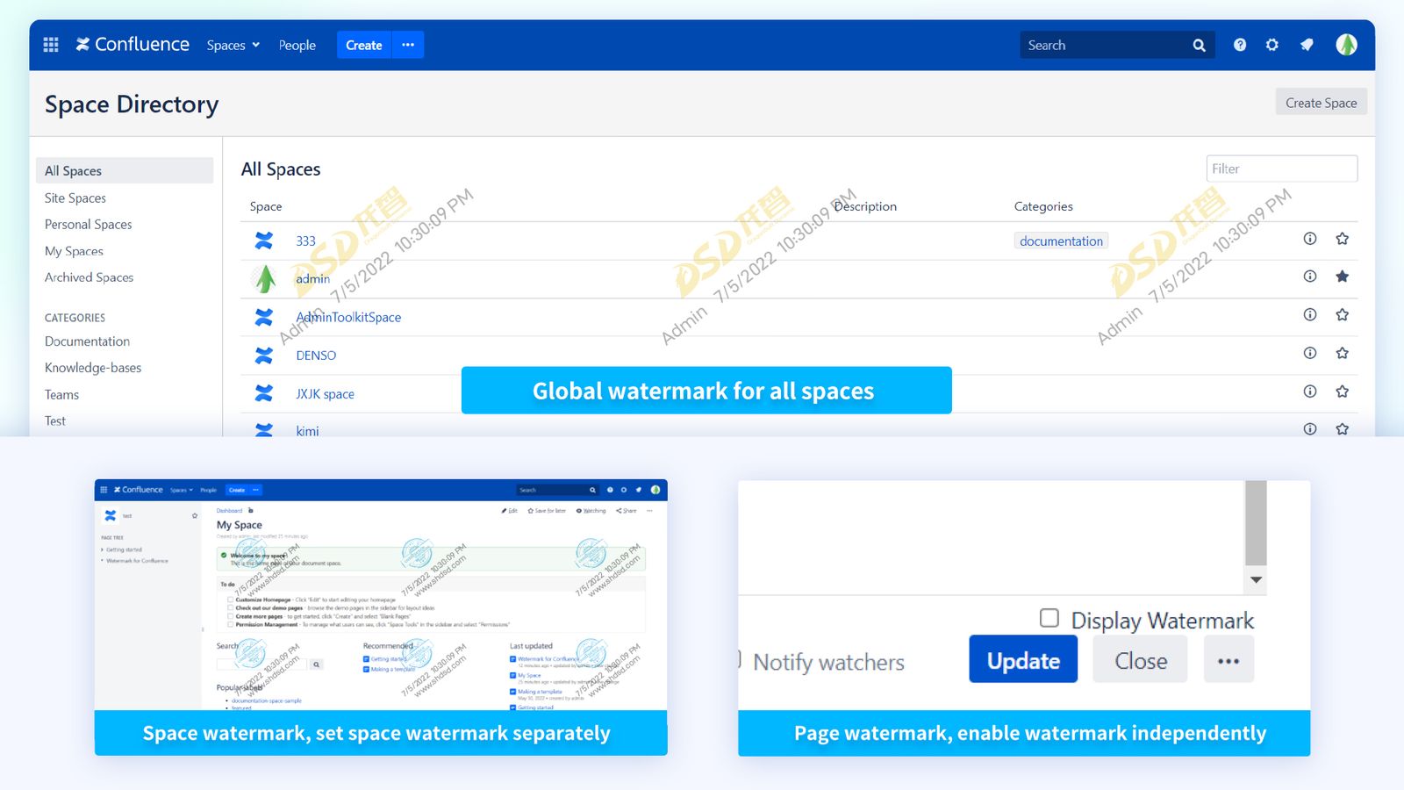1404x790 pixels.
Task: Show info for AdminToolkitSpace
Action: click(x=1310, y=314)
